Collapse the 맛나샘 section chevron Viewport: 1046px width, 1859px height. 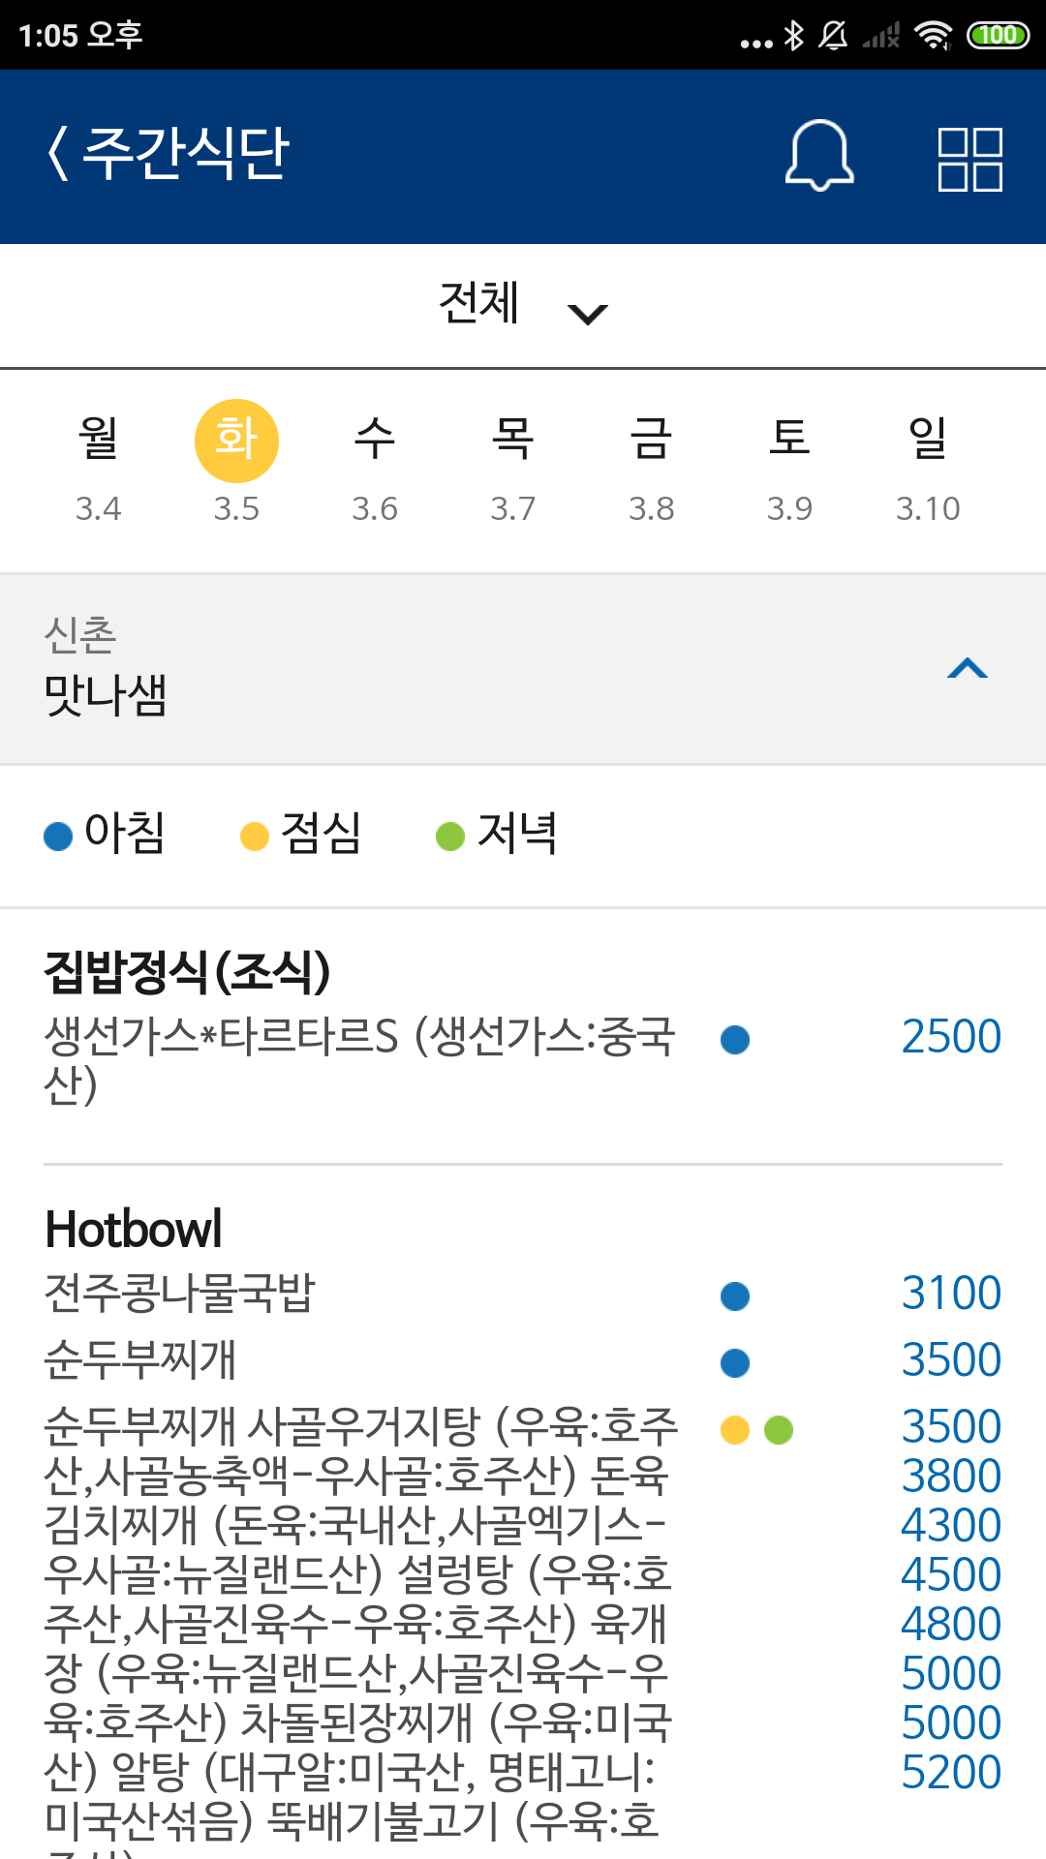[x=967, y=669]
